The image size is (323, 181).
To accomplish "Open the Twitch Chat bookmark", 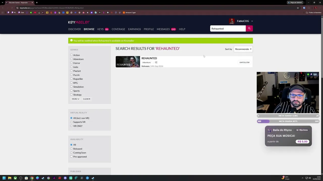I will [x=21, y=13].
